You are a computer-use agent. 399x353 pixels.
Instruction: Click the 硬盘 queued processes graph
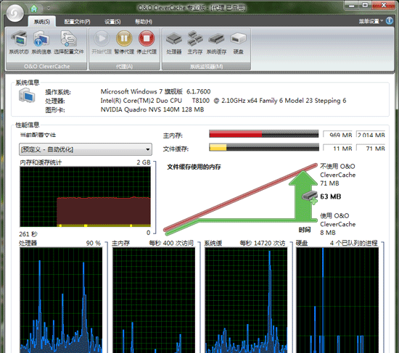[337, 300]
